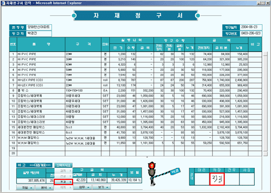Open the 업무 menu button
Image resolution: width=271 pixels, height=193 pixels.
click(x=83, y=187)
